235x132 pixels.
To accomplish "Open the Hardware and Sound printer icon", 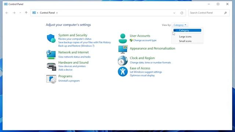I will coord(51,66).
